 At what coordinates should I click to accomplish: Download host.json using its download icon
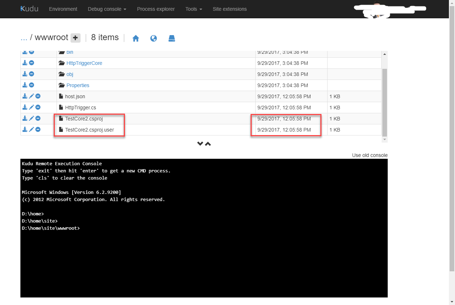pos(25,96)
